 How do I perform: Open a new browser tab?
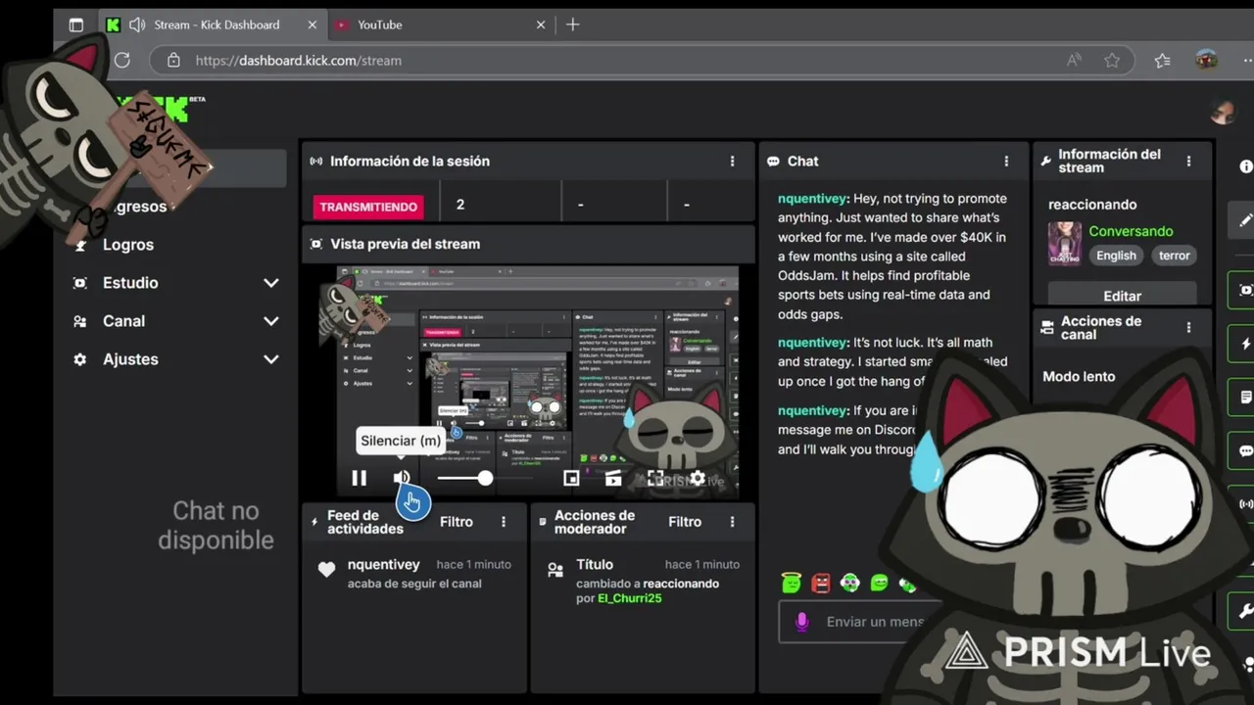[x=573, y=24]
